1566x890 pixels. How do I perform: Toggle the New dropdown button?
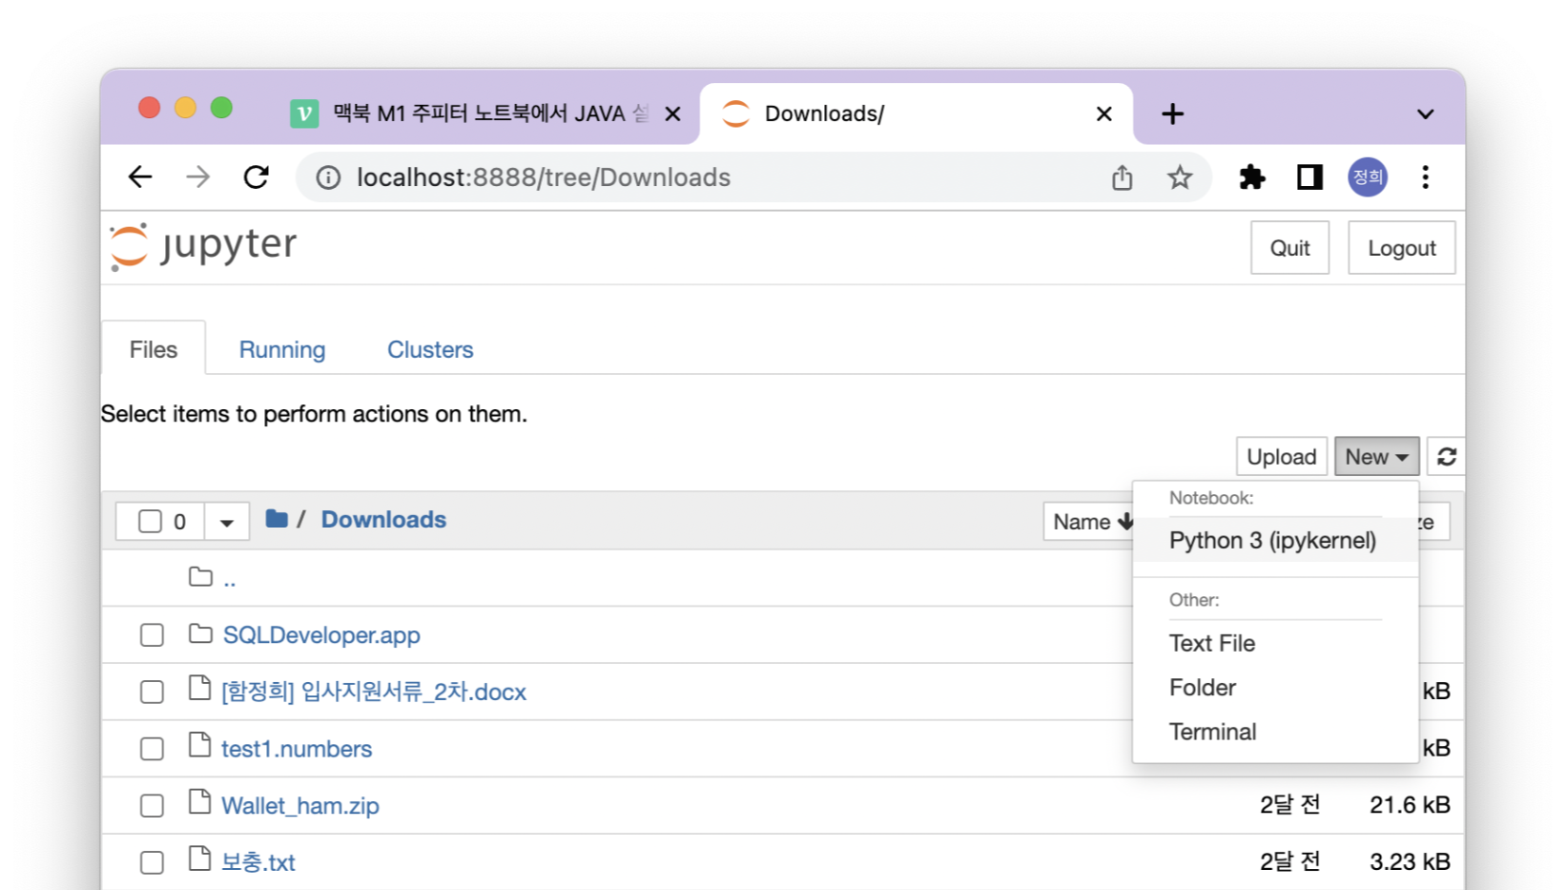(x=1376, y=457)
